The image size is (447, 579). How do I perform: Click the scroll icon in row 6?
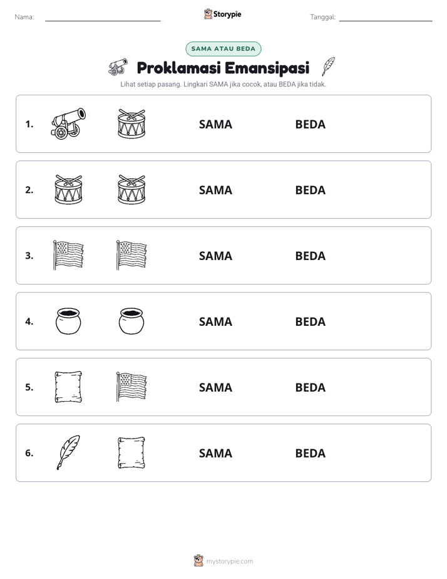131,452
